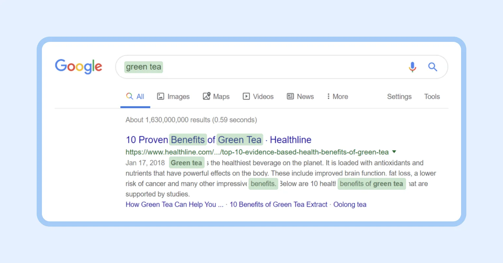Viewport: 503px width, 263px height.
Task: Expand the dropdown arrow beside the Healthline URL
Action: [394, 152]
